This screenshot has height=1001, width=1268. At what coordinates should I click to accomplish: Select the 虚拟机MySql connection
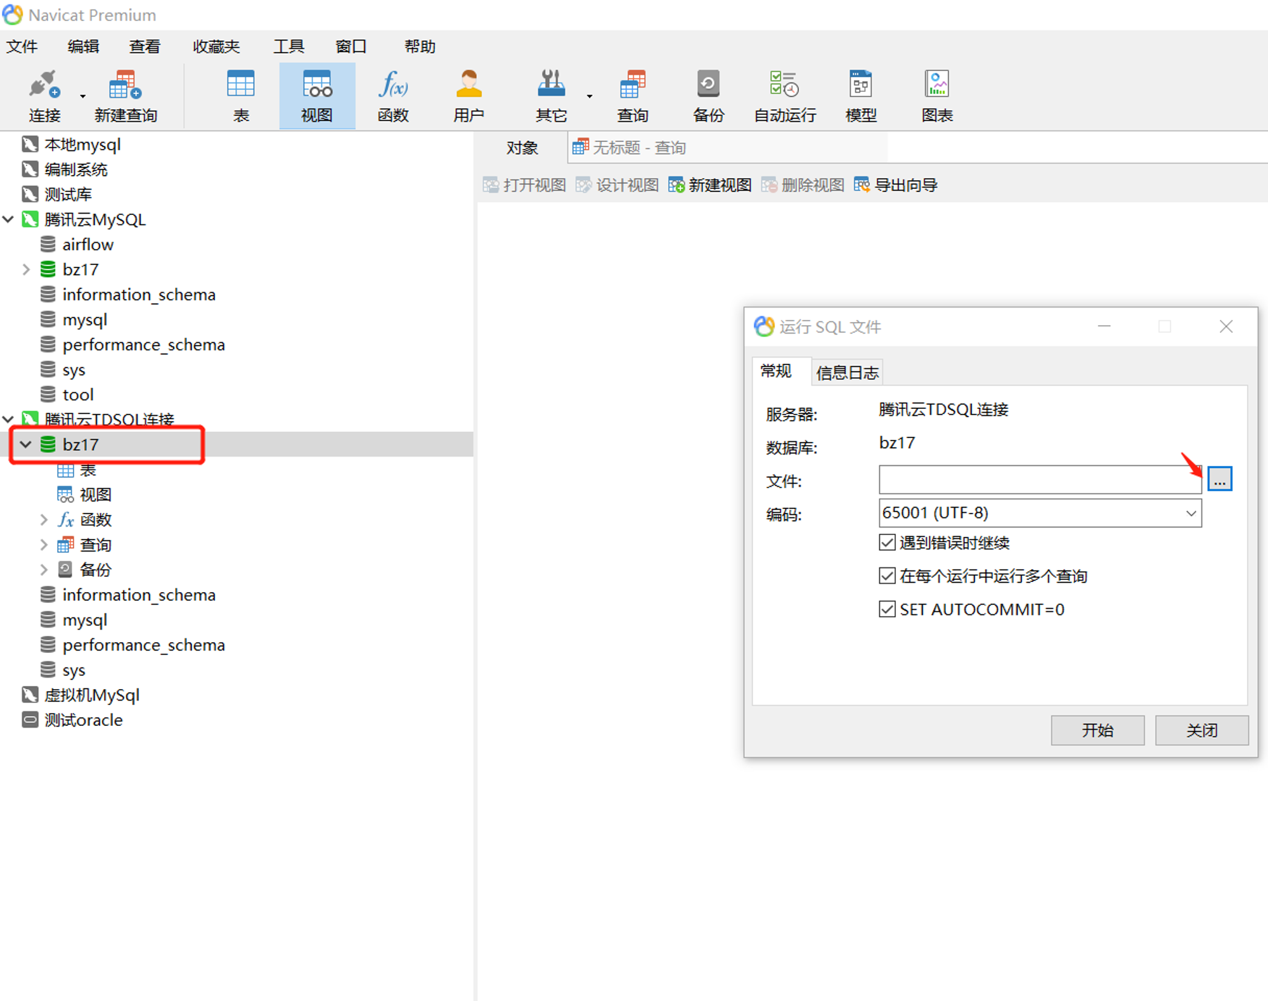coord(92,695)
